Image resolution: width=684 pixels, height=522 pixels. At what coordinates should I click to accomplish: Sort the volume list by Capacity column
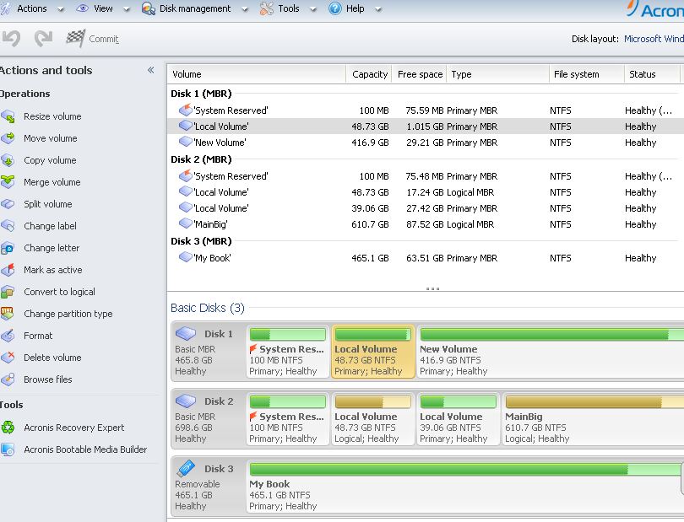pyautogui.click(x=370, y=74)
